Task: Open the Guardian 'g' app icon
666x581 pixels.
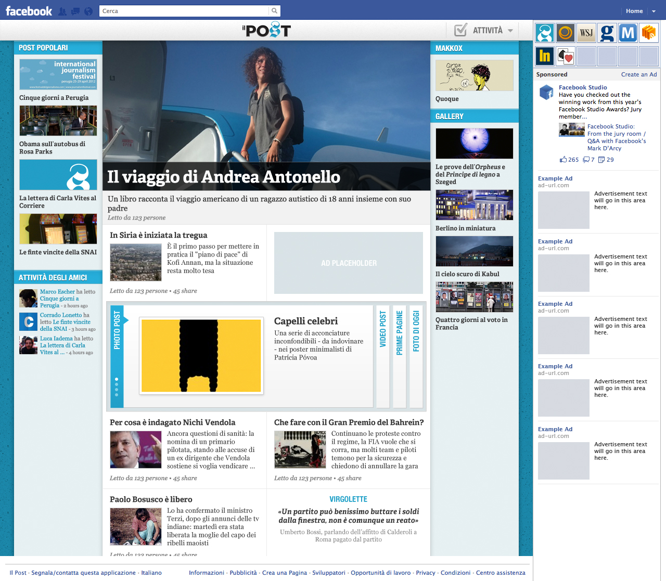Action: [x=607, y=33]
